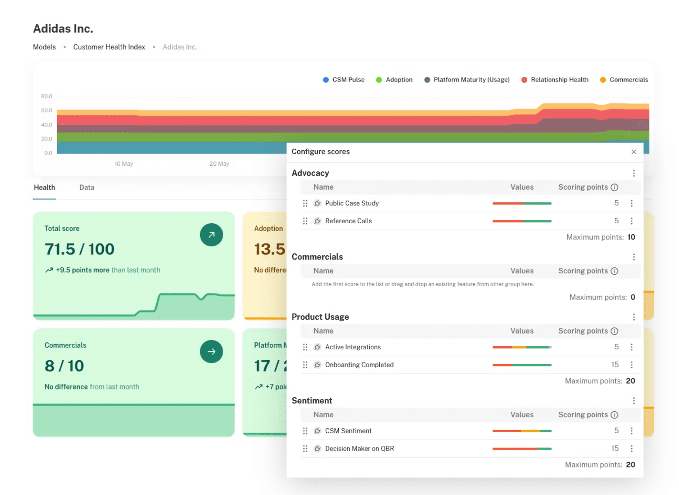Open the options menu for Public Case Study
The width and height of the screenshot is (679, 495).
[x=632, y=203]
